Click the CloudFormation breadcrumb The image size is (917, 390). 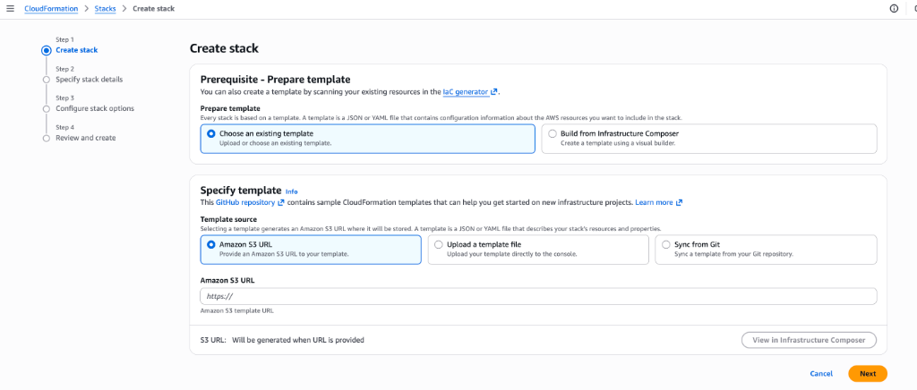point(50,8)
